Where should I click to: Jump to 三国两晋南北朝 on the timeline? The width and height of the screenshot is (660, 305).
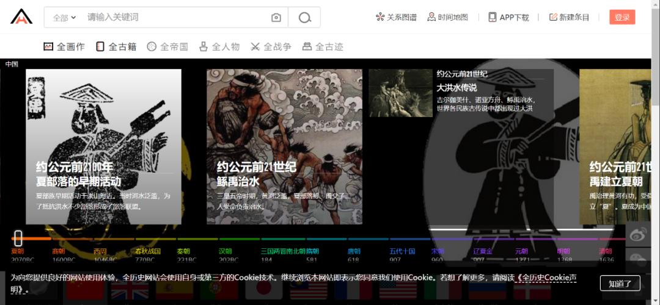point(284,251)
